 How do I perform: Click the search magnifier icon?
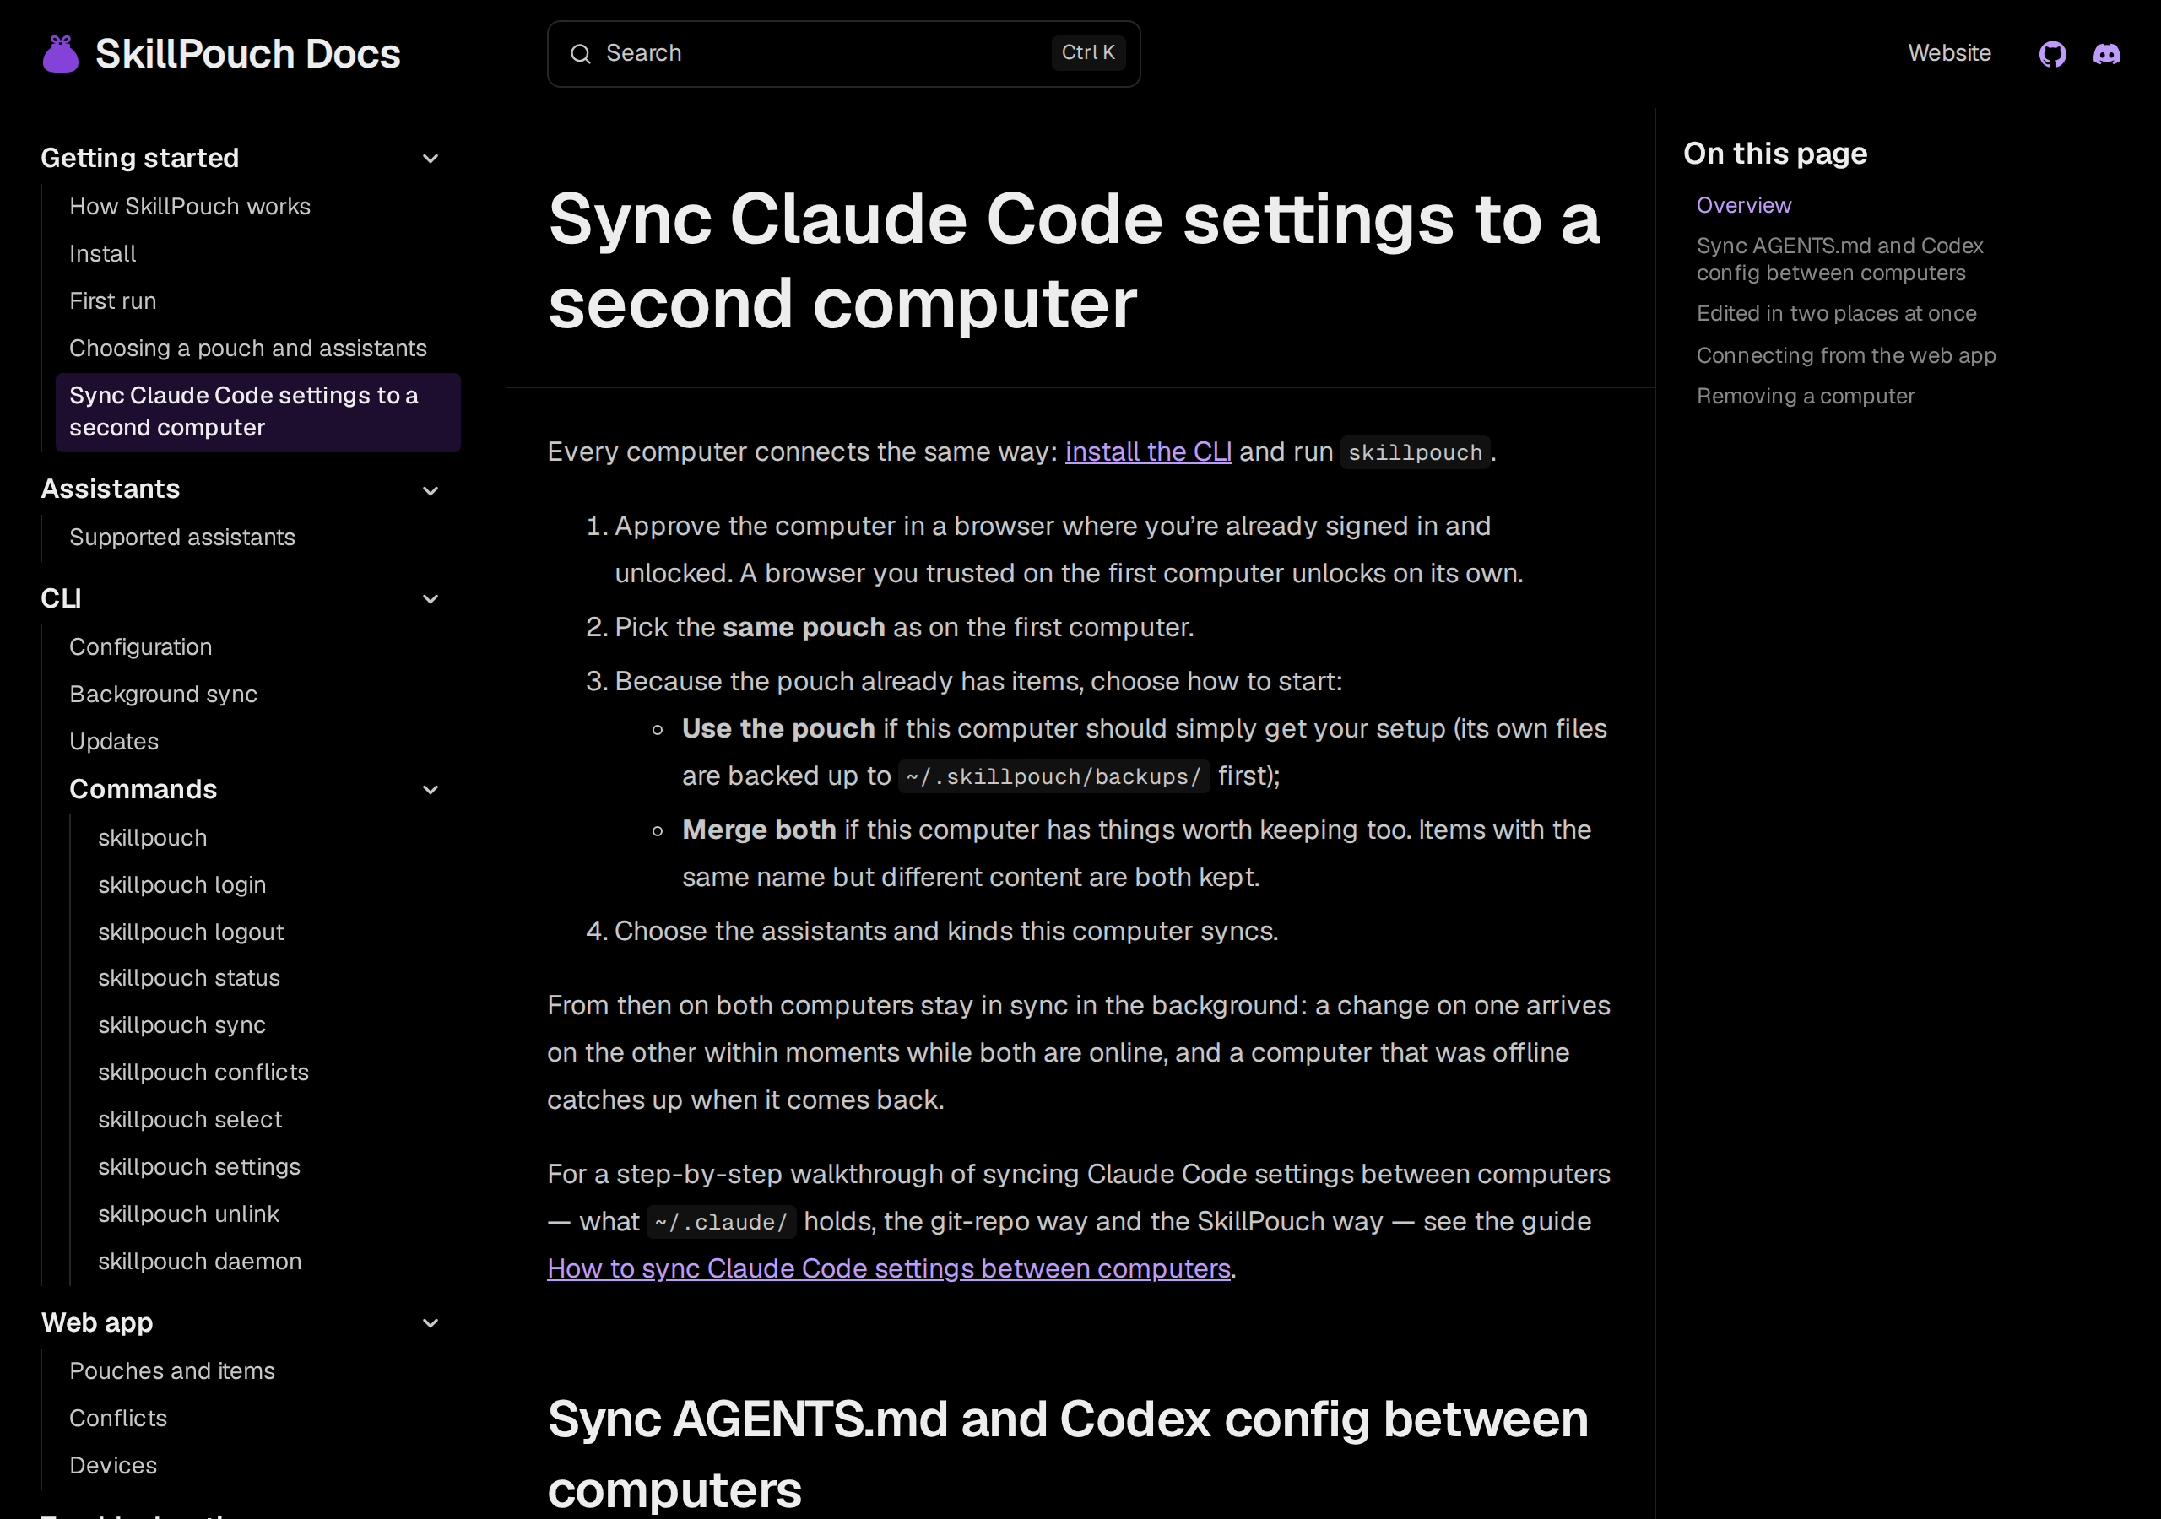tap(581, 54)
